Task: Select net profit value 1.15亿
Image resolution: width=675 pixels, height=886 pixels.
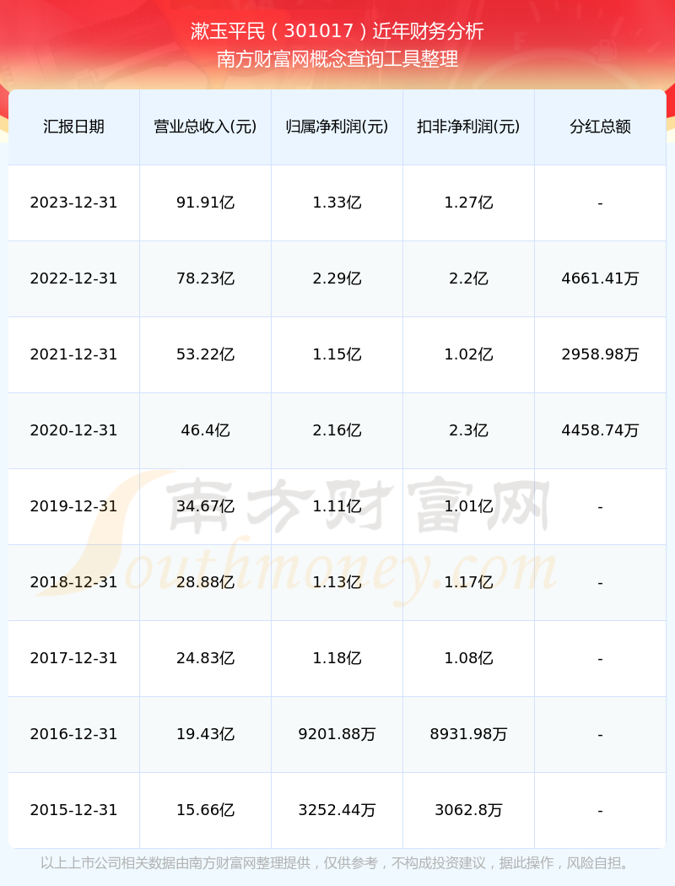Action: 337,354
